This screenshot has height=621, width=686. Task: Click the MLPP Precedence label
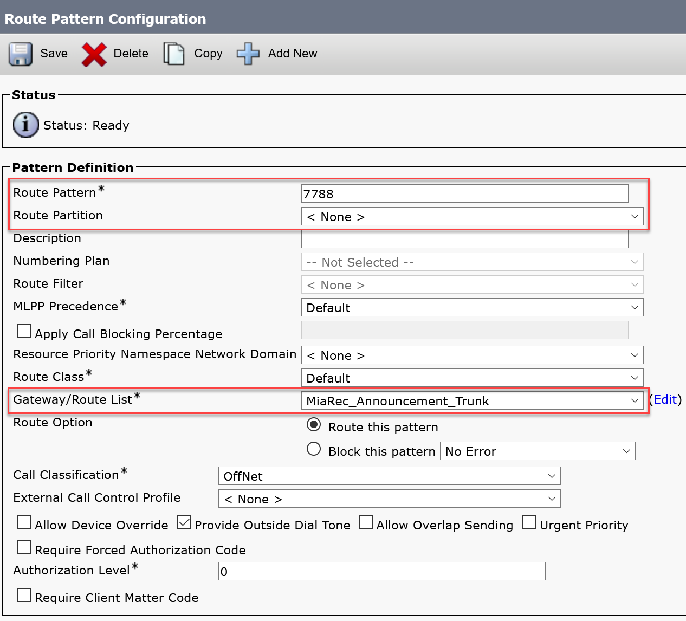tap(66, 306)
